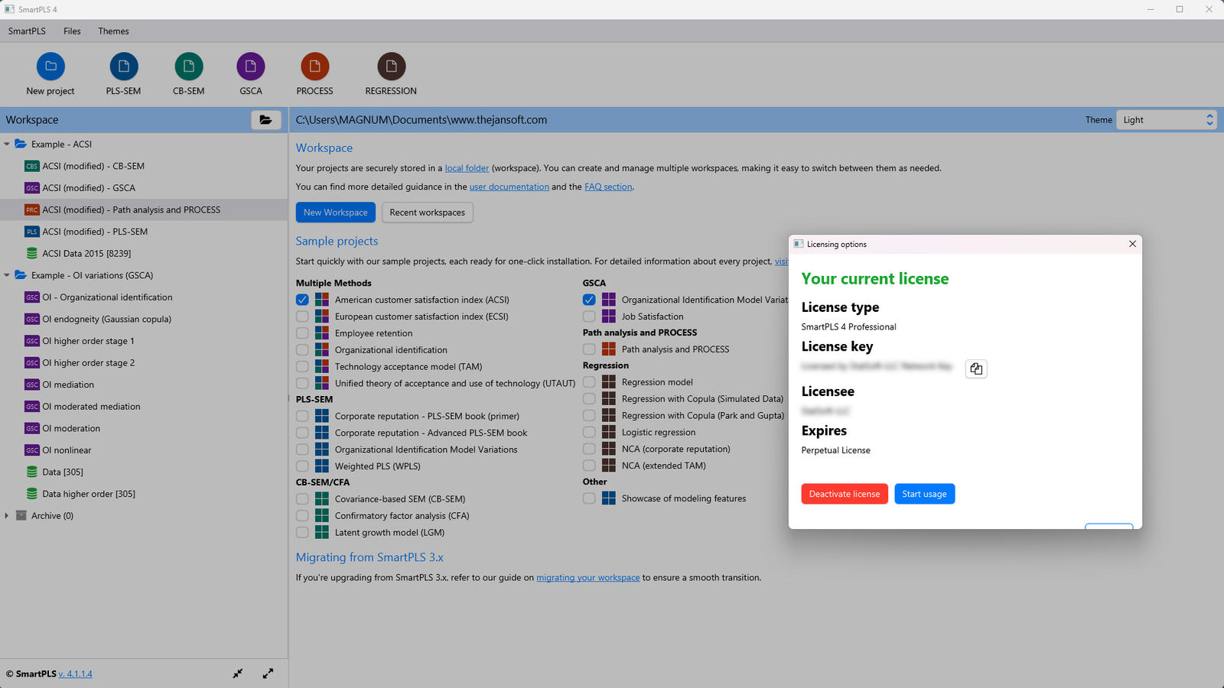The height and width of the screenshot is (688, 1224).
Task: Check Covariance-based SEM (CB-SEM) sample
Action: tap(302, 499)
